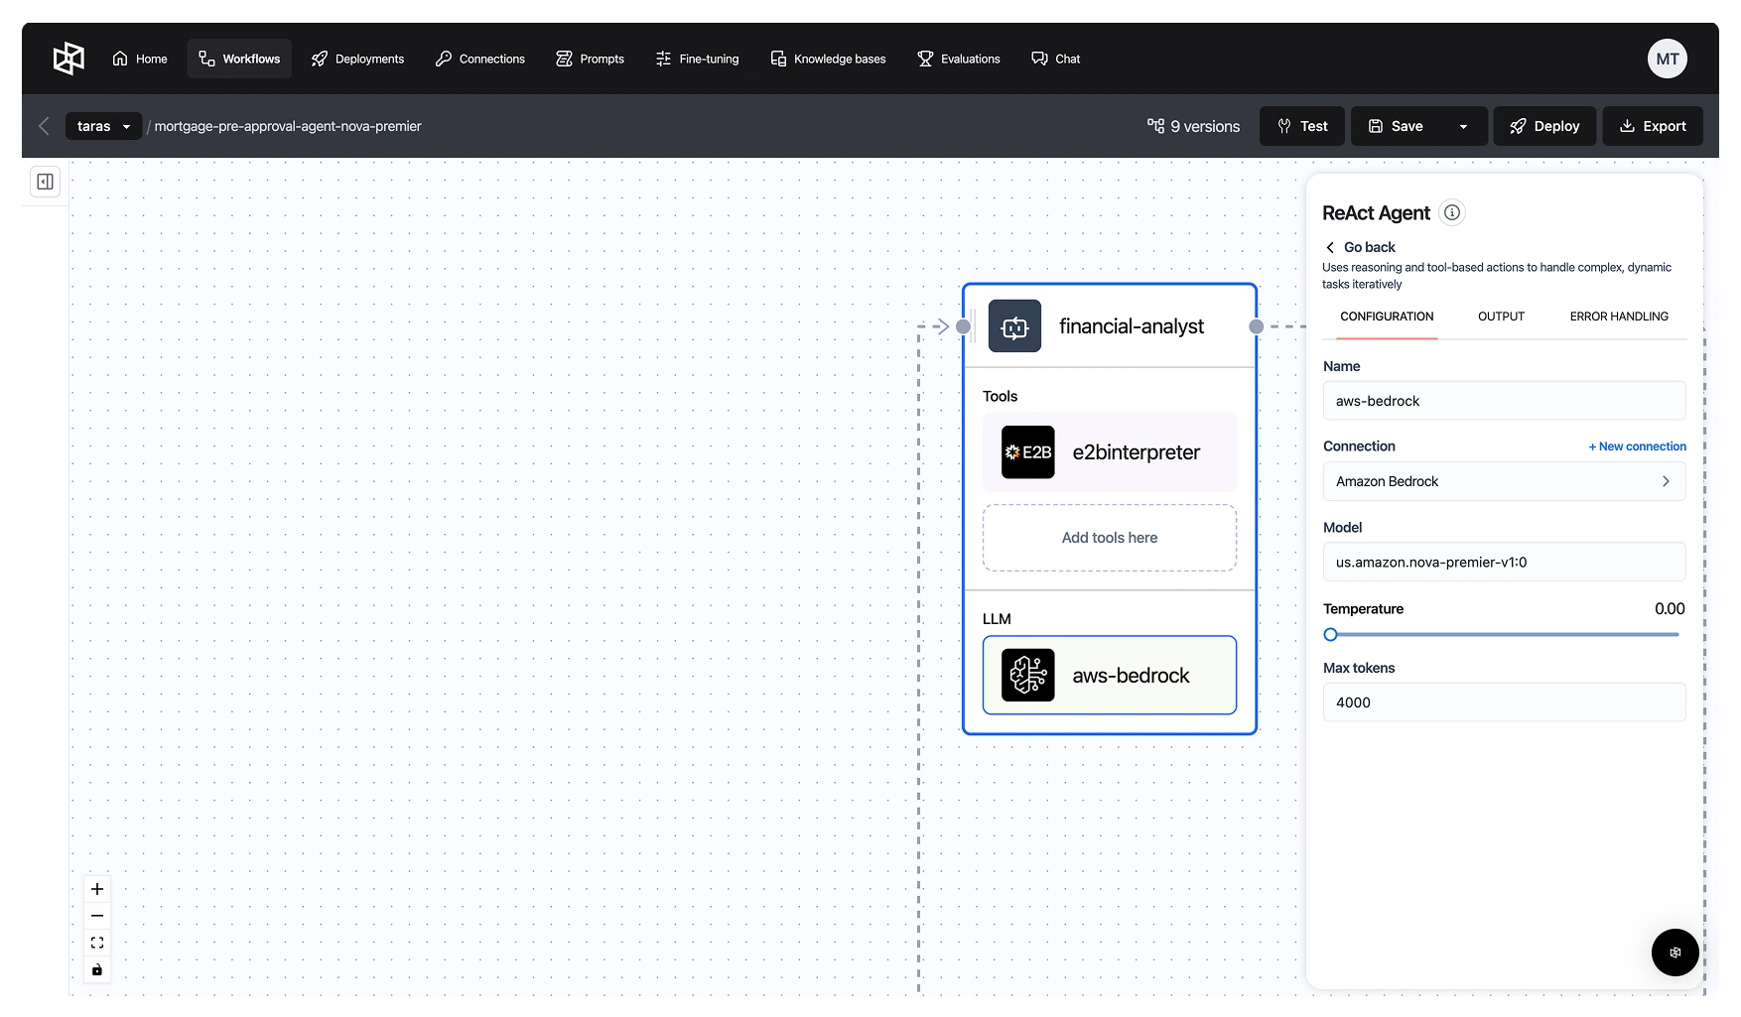Open the Evaluations page
The height and width of the screenshot is (1017, 1741).
click(x=959, y=59)
